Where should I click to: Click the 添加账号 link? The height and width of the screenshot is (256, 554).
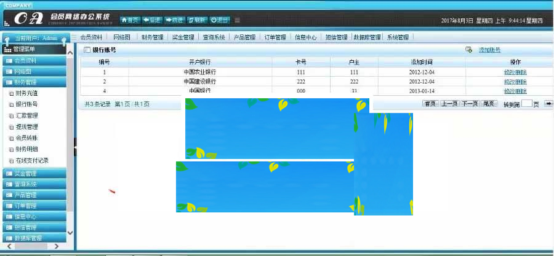489,50
